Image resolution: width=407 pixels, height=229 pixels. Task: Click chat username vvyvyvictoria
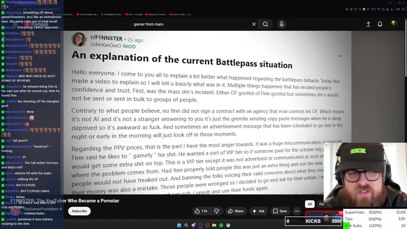tap(13, 13)
